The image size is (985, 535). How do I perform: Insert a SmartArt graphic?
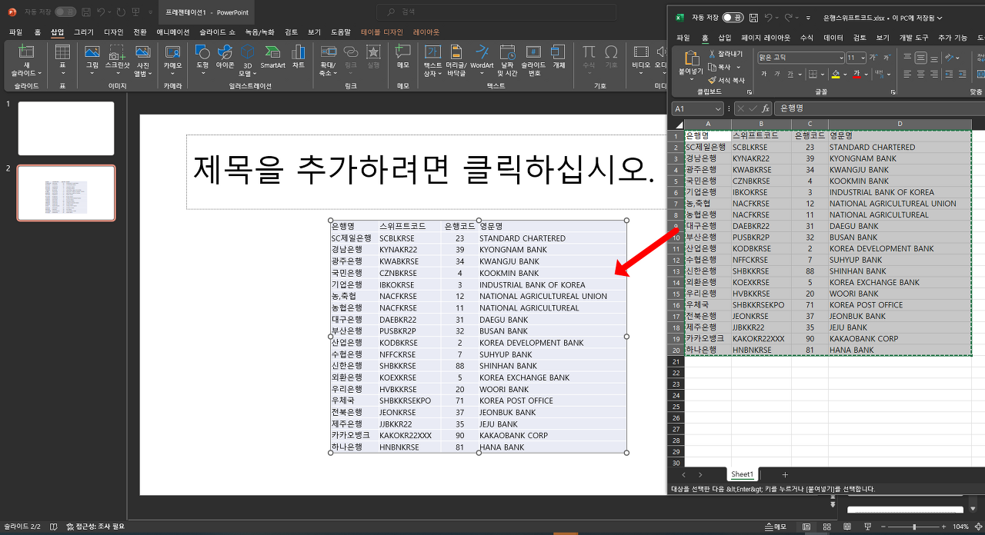point(272,55)
